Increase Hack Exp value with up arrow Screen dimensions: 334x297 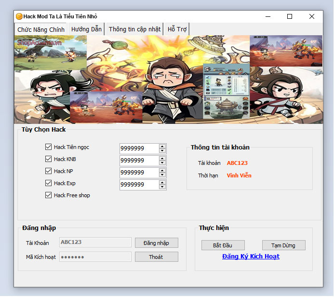(x=162, y=183)
